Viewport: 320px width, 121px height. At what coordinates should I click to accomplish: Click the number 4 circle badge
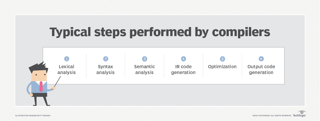183,59
